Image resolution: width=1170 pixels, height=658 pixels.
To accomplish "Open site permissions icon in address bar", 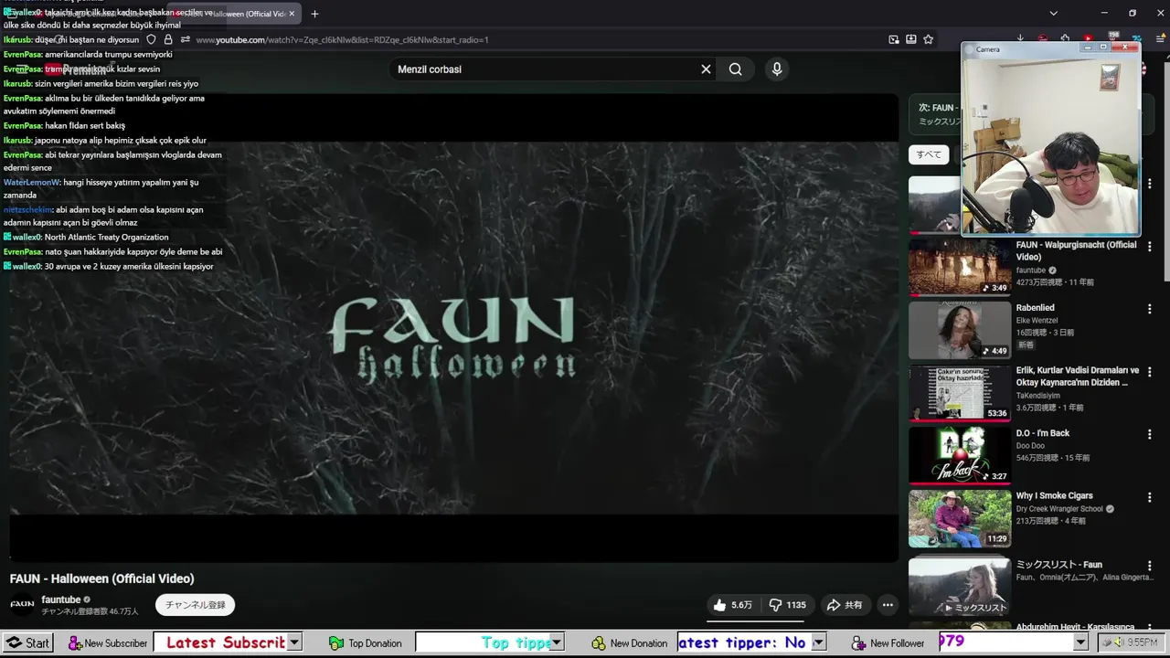I will click(x=186, y=39).
